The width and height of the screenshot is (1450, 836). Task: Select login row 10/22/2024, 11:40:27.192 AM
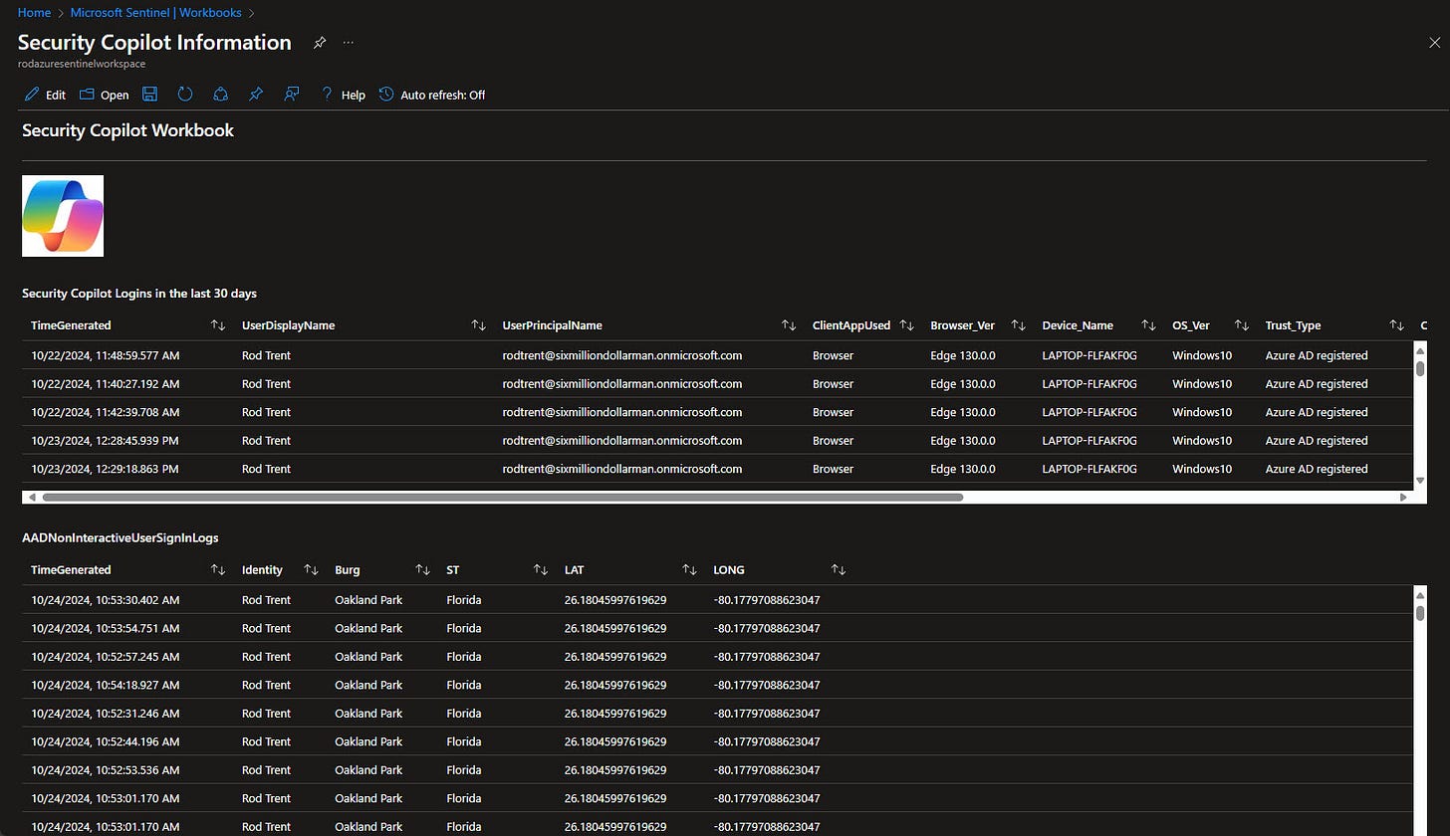(717, 384)
